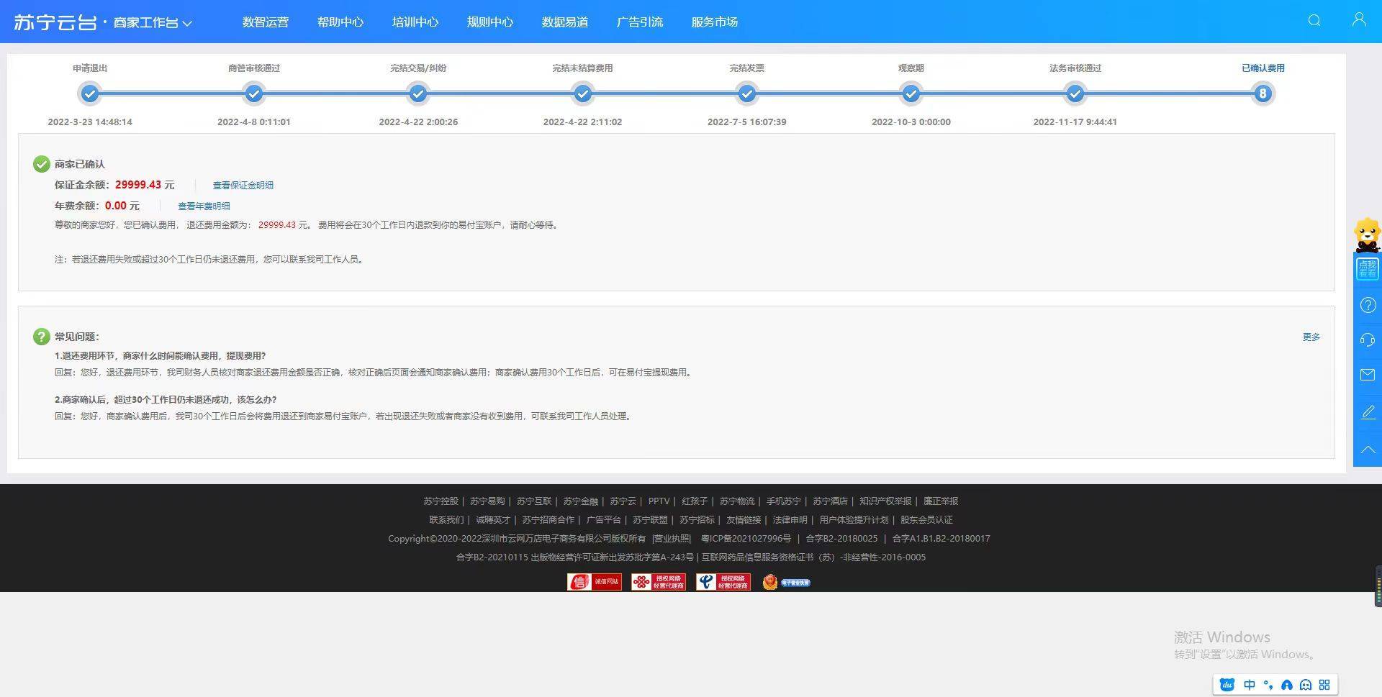Click the 联系我们 footer link
Image resolution: width=1382 pixels, height=697 pixels.
446,519
